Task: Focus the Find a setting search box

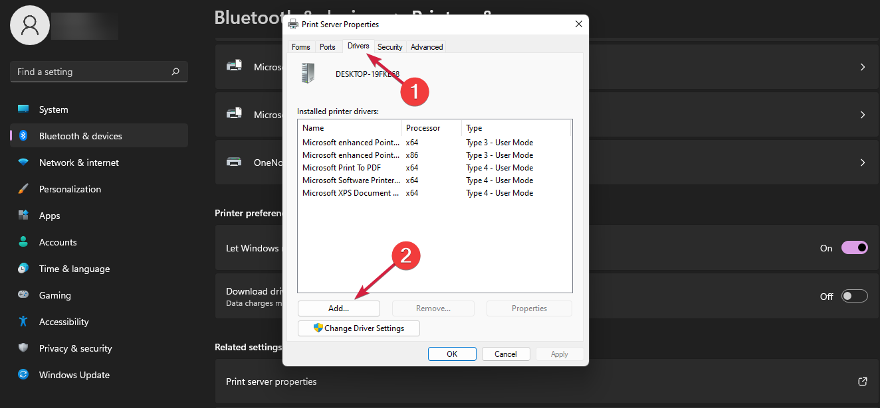Action: pos(99,72)
